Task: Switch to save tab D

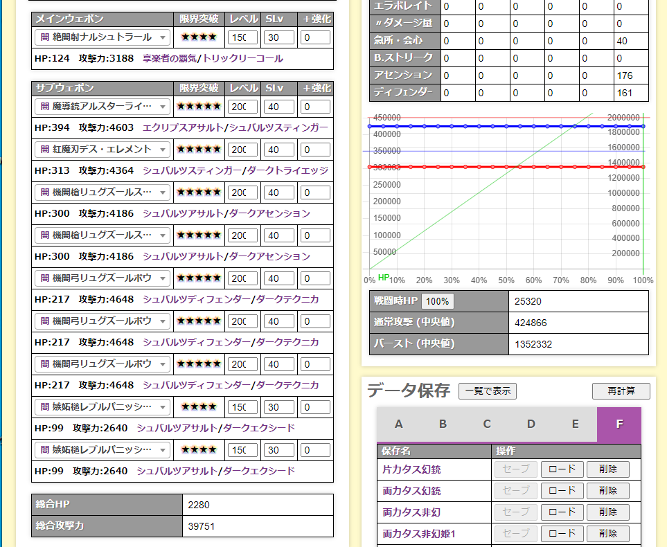Action: [x=531, y=424]
